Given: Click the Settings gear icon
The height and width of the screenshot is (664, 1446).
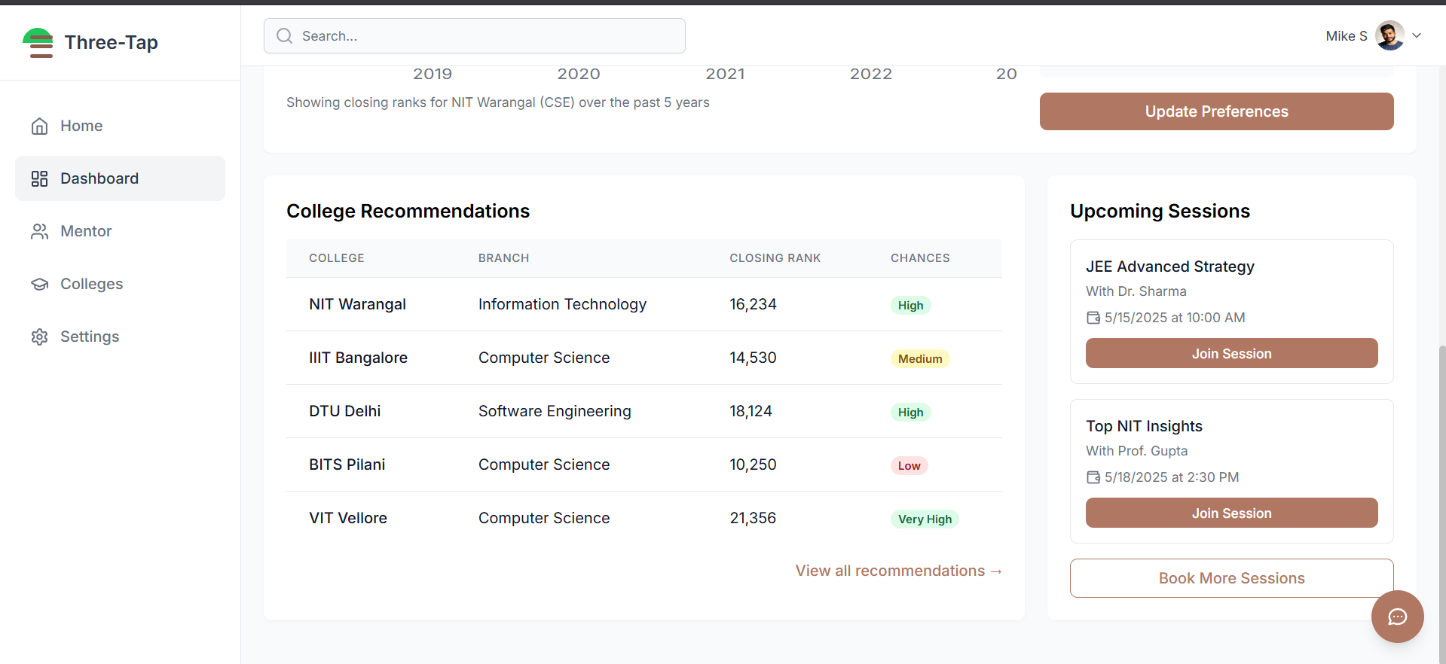Looking at the screenshot, I should (x=40, y=337).
